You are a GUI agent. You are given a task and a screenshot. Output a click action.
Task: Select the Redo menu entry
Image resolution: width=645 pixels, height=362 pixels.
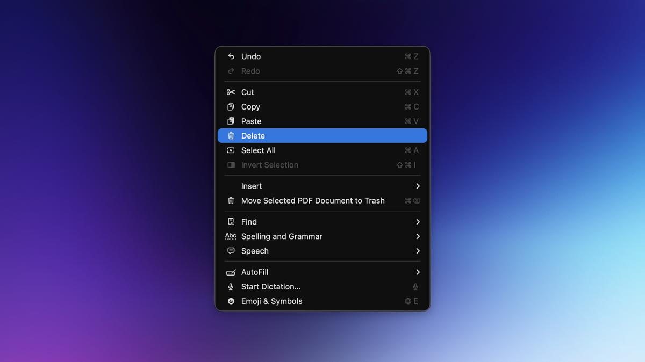pyautogui.click(x=250, y=71)
